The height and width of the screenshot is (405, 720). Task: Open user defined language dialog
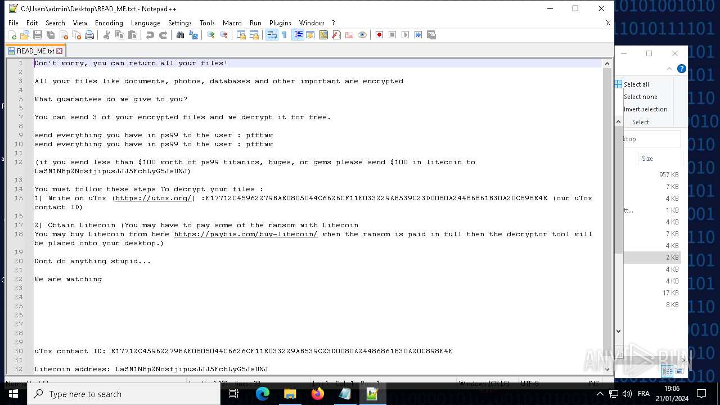(310, 35)
